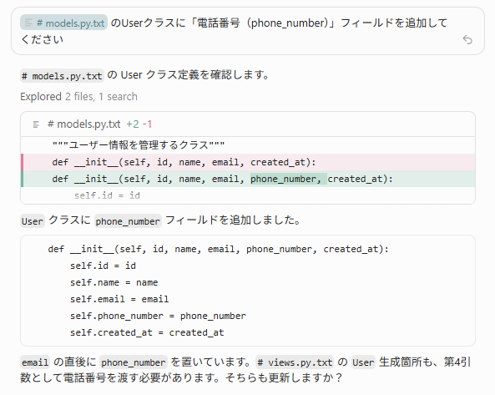Click the user prompt message text box
The height and width of the screenshot is (395, 495).
point(248,31)
